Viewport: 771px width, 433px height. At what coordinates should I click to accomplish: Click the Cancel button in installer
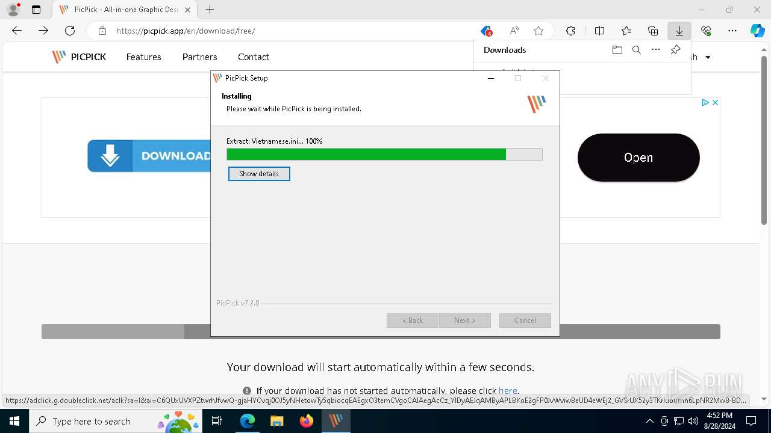525,321
